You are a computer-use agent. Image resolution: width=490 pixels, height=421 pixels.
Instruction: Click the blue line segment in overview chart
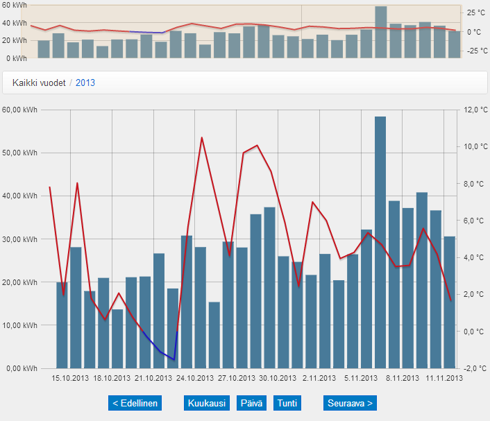146,33
